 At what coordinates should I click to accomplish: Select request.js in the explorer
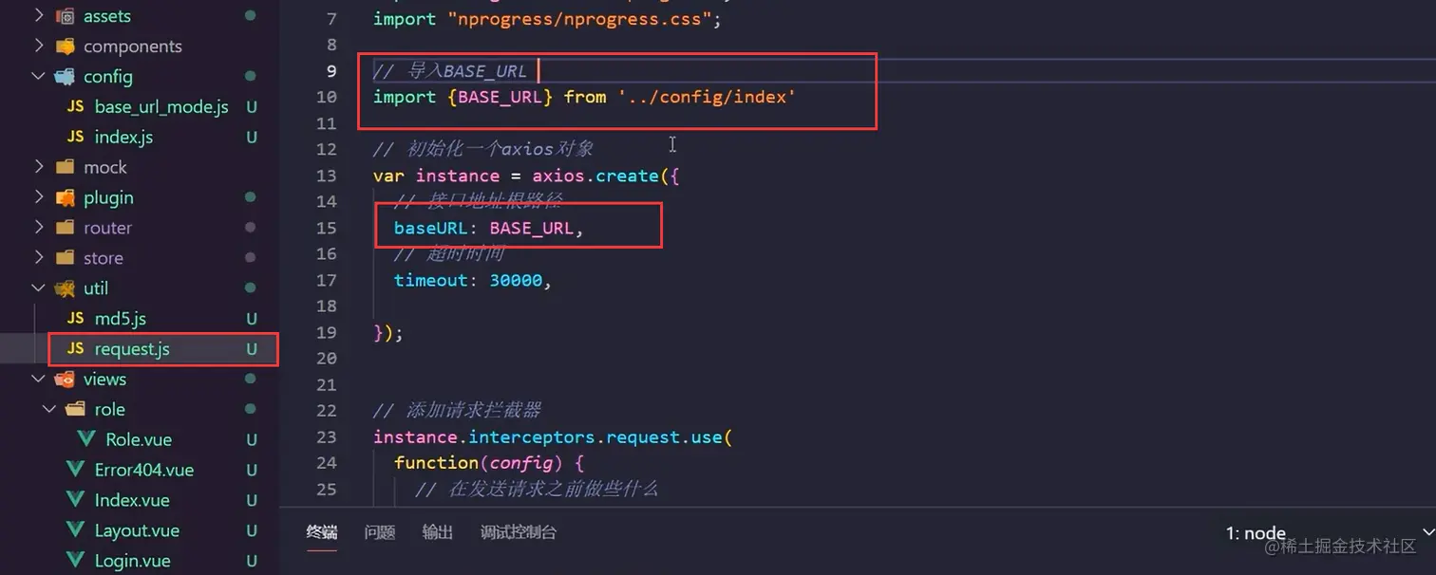(132, 348)
